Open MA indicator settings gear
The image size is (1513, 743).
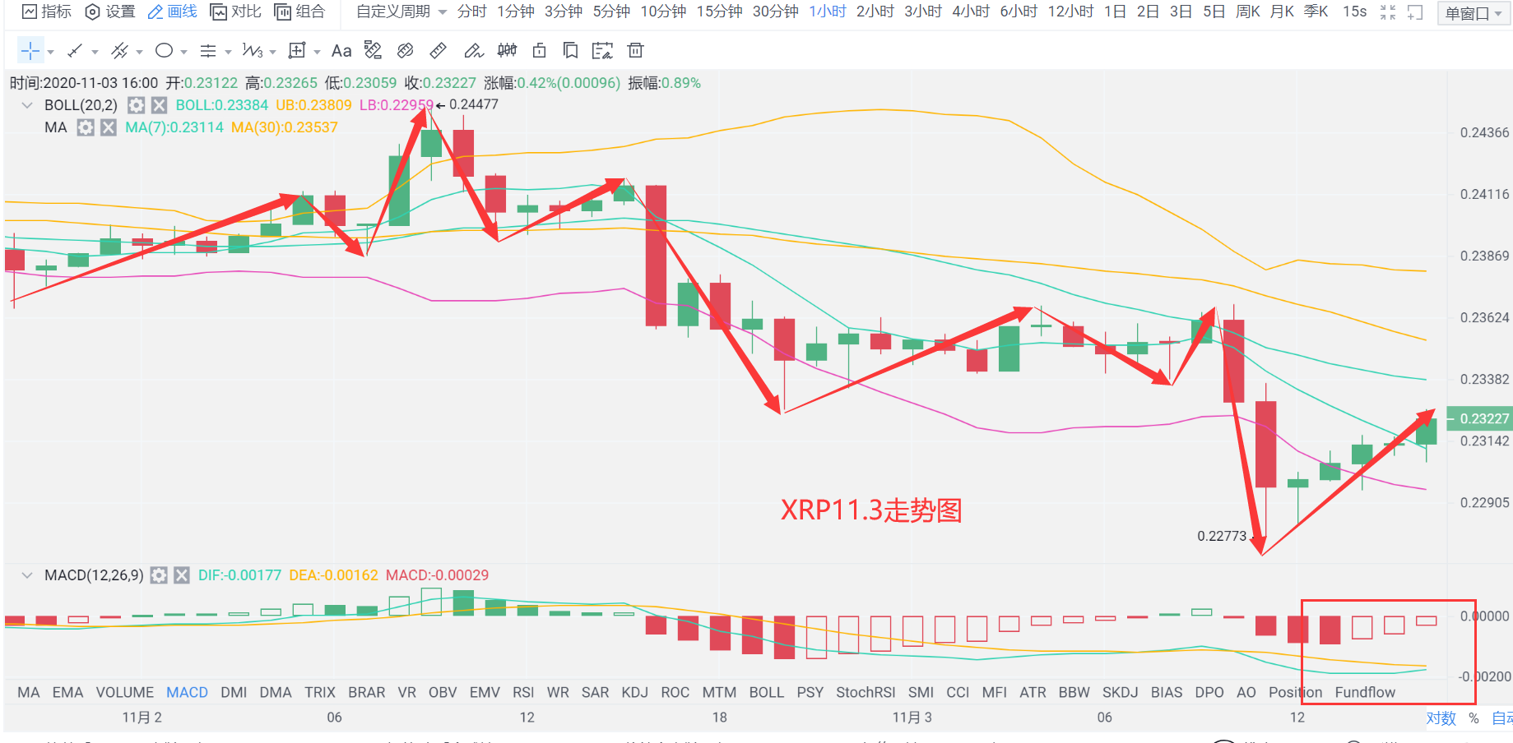click(85, 127)
